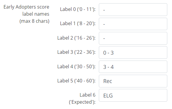
Task: Click the 'ELG' text inside its text box
Action: 108,96
